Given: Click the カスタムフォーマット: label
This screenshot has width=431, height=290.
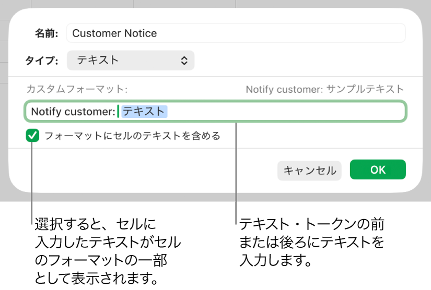Looking at the screenshot, I should click(x=77, y=89).
